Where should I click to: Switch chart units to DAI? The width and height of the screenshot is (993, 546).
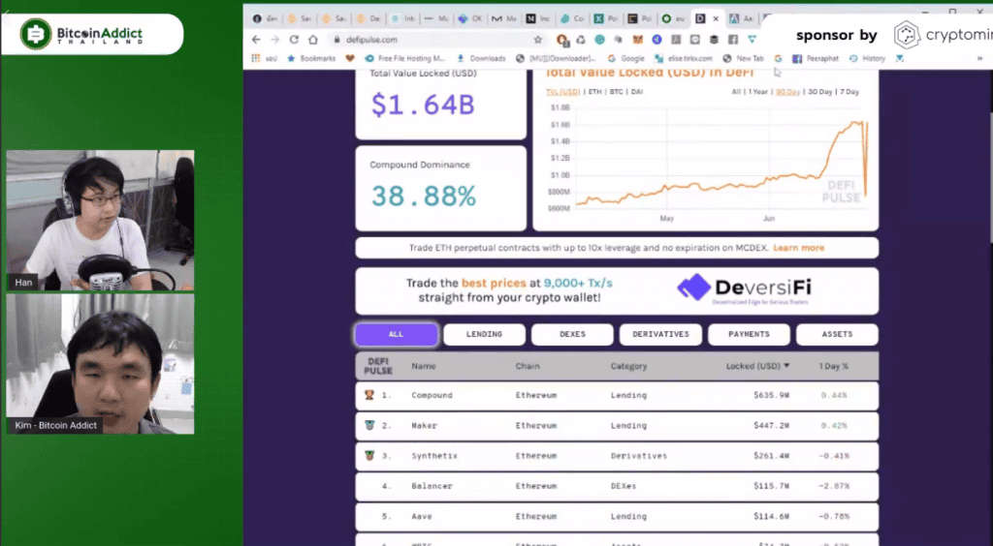[637, 92]
